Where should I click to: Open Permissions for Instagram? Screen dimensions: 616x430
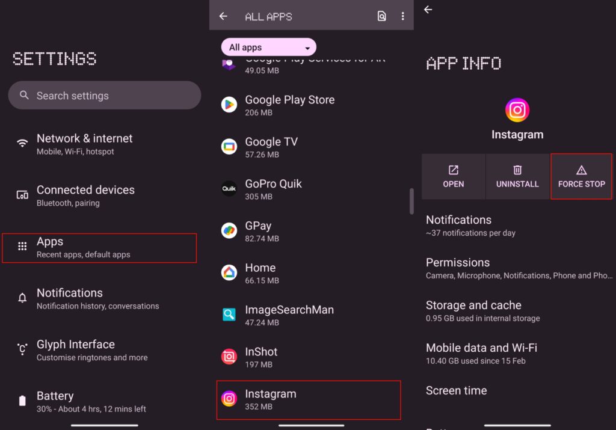517,269
